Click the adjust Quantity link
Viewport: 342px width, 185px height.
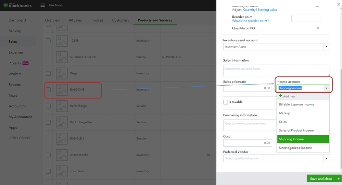click(x=249, y=10)
